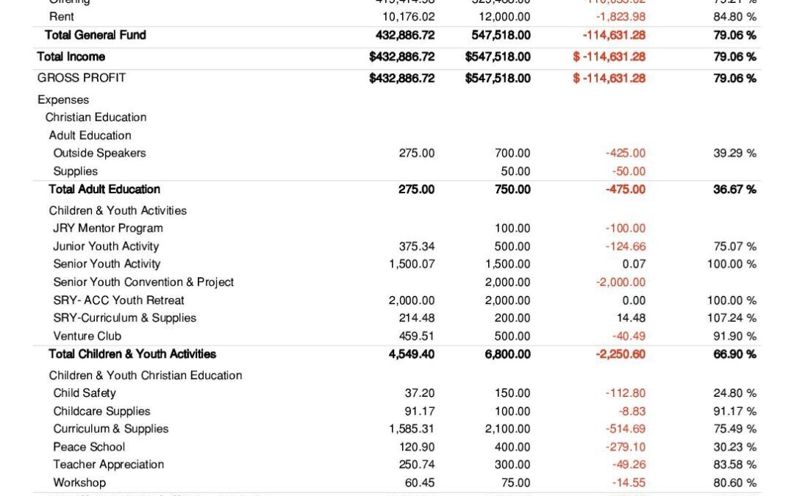
Task: Select the 'Adult Education' subheading
Action: coord(90,136)
